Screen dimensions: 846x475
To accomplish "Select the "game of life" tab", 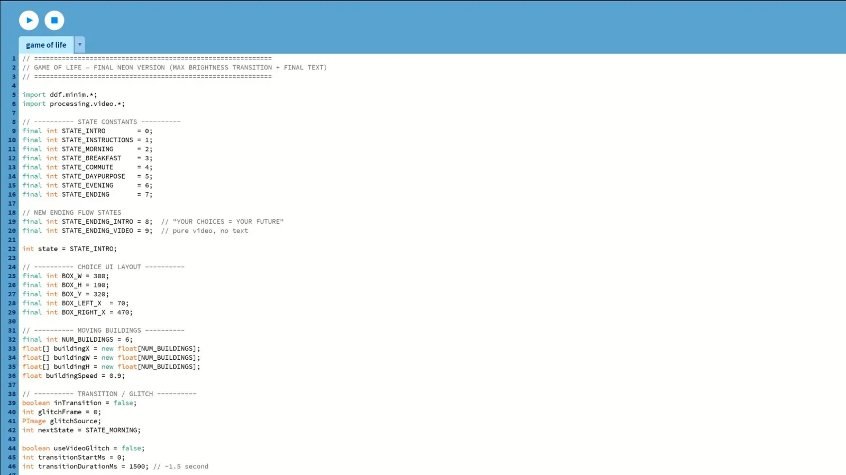I will [x=46, y=45].
